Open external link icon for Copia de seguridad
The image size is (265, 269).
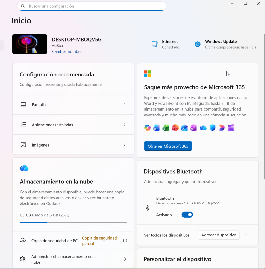[x=125, y=241]
